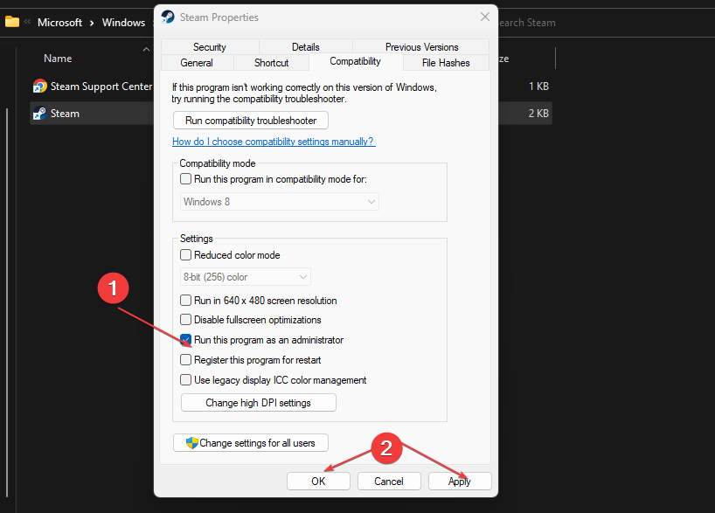Click the Explorer navigation pane scrollbar

pyautogui.click(x=7, y=303)
